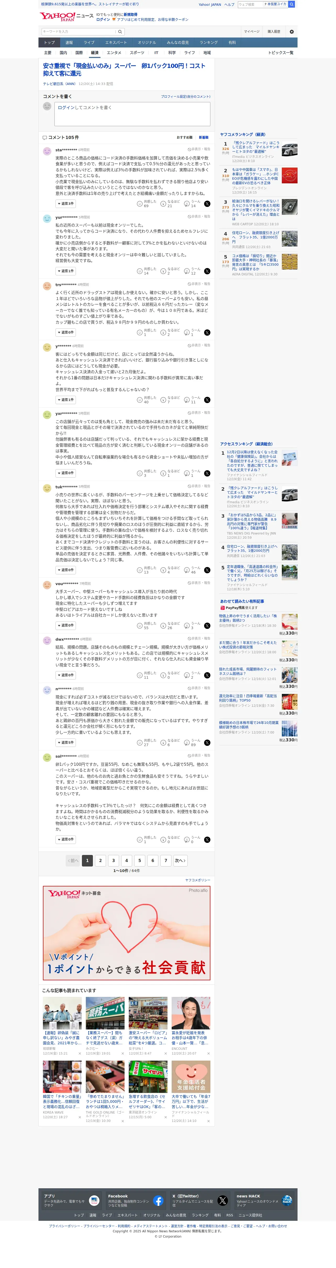
Task: Hide or report sta******** comment
Action: (199, 149)
